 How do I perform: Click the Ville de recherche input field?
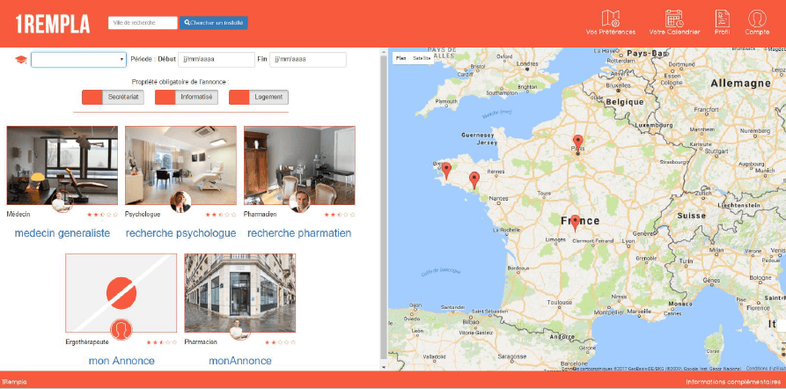point(142,22)
